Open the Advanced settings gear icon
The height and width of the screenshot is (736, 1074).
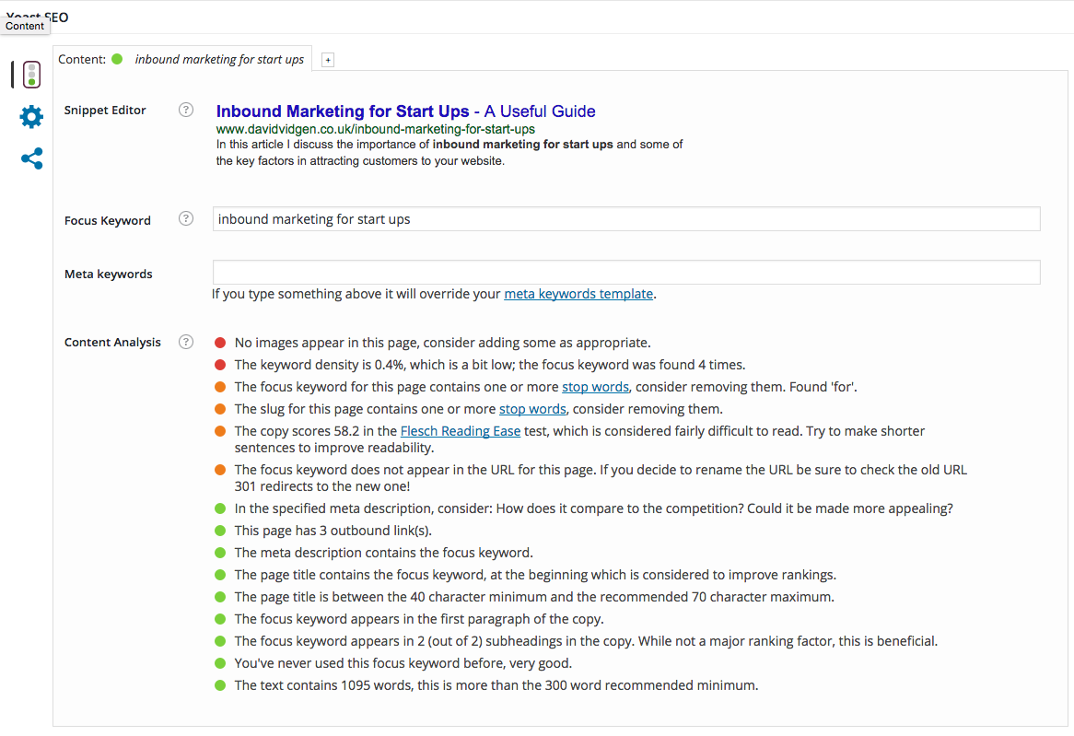click(x=31, y=117)
